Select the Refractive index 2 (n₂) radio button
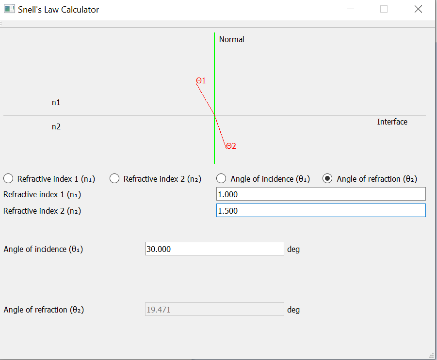 (x=114, y=178)
